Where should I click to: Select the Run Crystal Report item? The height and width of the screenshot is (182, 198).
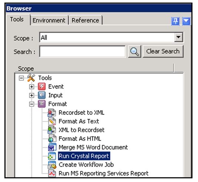84,156
